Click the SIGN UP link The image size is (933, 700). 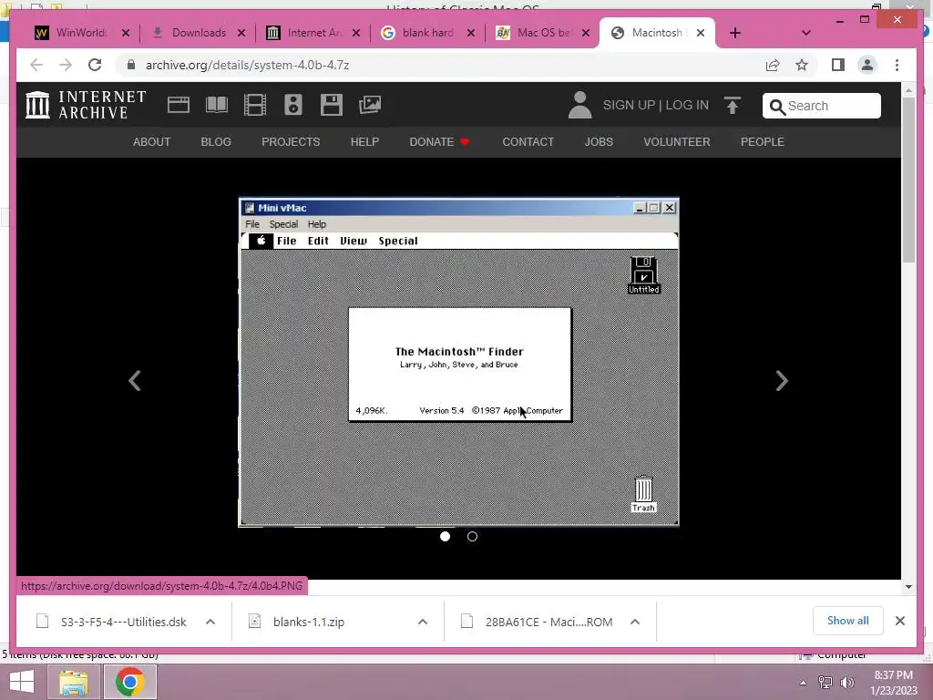click(629, 105)
